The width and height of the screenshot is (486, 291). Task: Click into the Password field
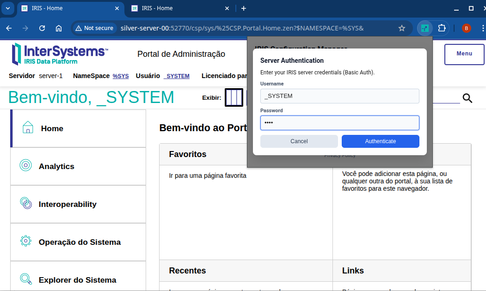point(339,123)
